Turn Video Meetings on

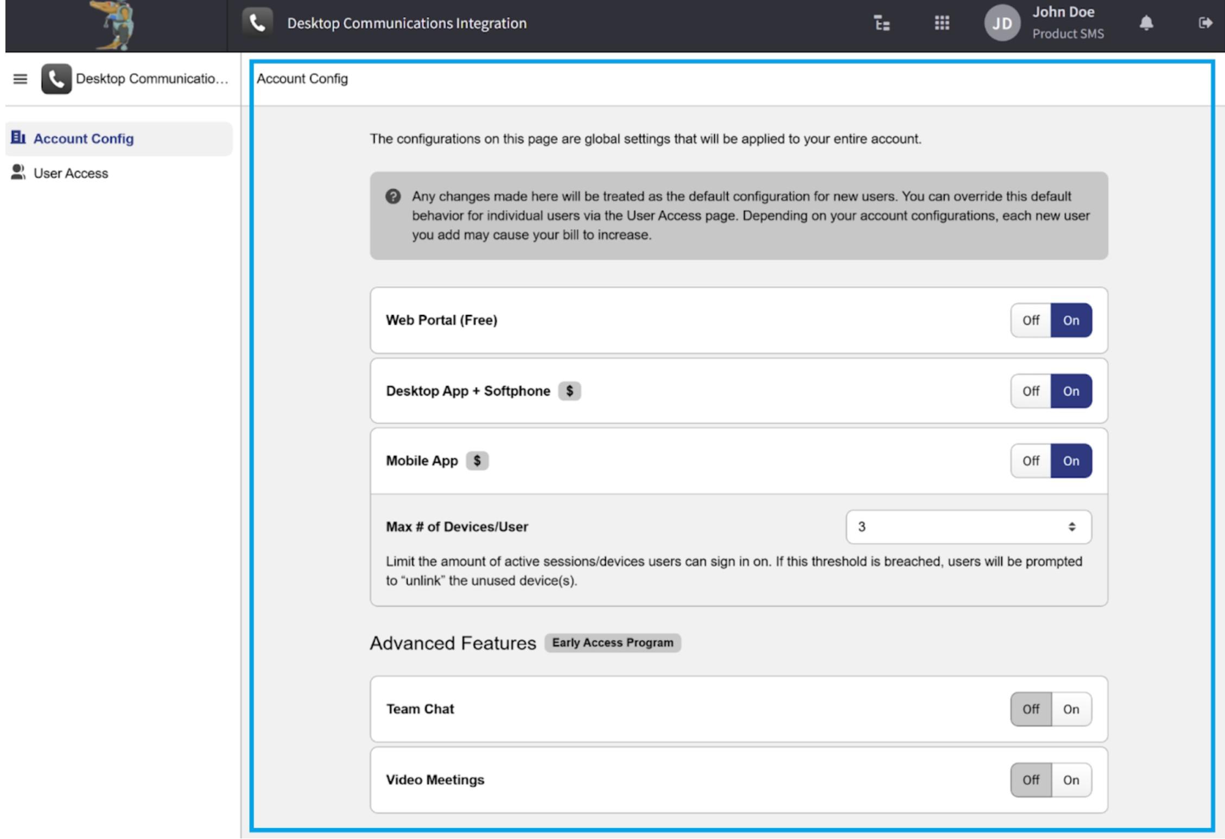[1070, 780]
